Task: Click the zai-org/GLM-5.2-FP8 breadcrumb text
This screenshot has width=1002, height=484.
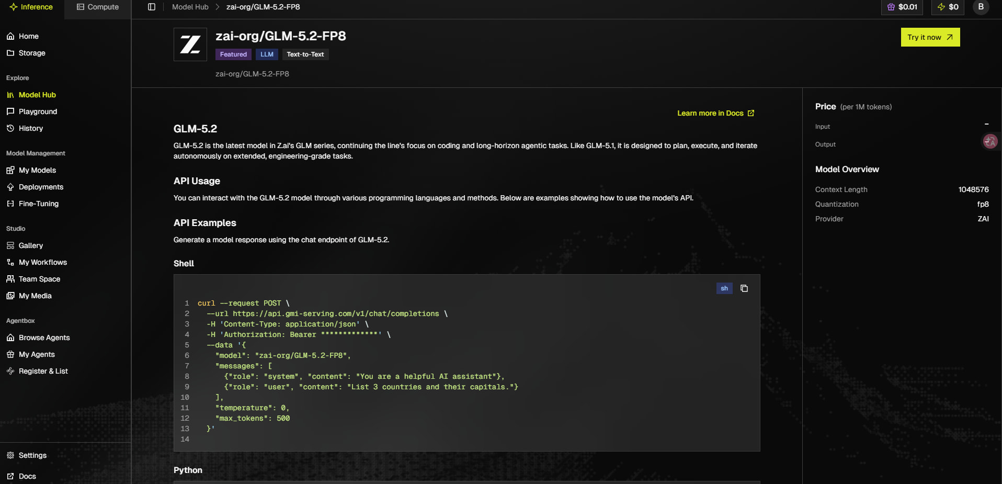Action: (x=263, y=7)
